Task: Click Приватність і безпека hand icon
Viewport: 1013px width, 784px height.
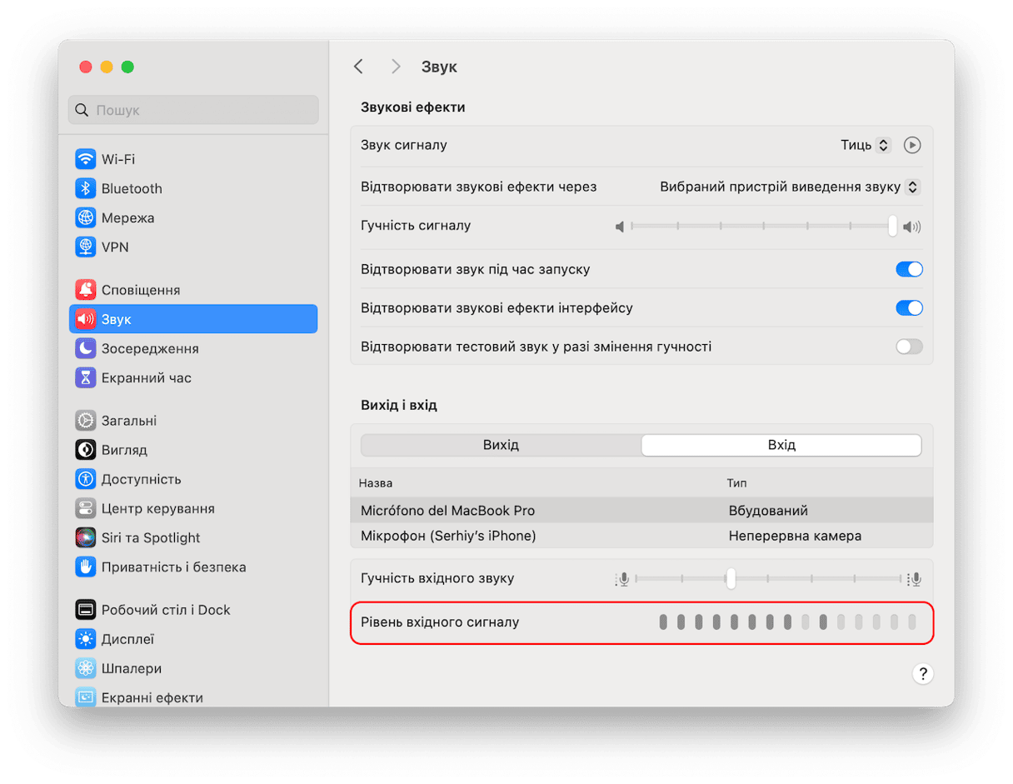Action: [x=85, y=567]
